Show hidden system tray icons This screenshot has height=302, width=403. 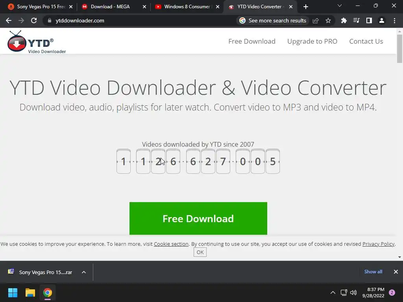click(333, 293)
